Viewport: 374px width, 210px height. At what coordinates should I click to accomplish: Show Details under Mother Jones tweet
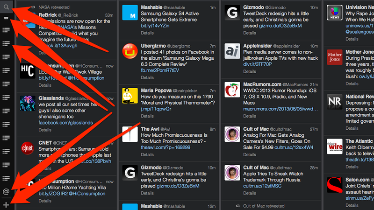pyautogui.click(x=352, y=84)
